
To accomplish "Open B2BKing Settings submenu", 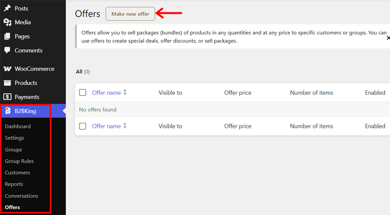I will click(14, 138).
